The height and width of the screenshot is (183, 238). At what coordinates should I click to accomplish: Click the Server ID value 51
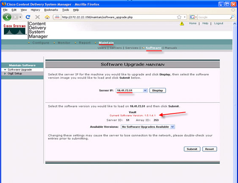pos(127,120)
